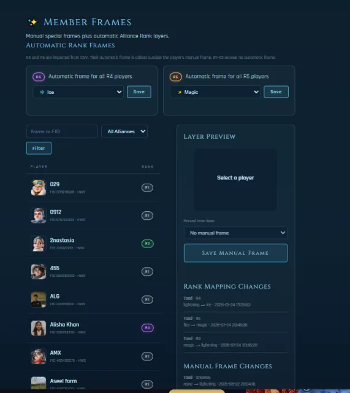Click the player name 0912
Screen dimensions: 350x393
[56, 212]
